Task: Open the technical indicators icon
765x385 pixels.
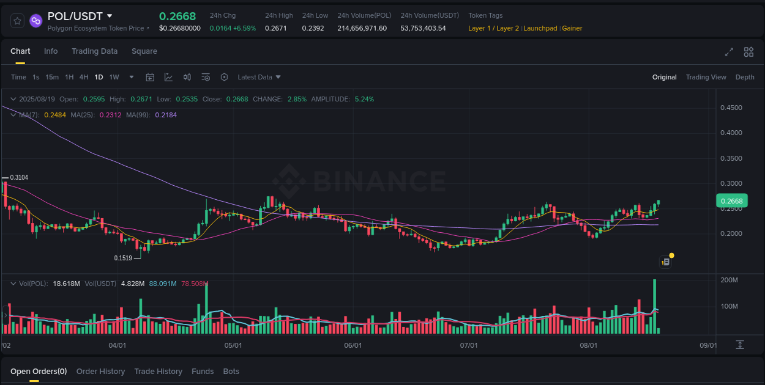Action: point(206,77)
